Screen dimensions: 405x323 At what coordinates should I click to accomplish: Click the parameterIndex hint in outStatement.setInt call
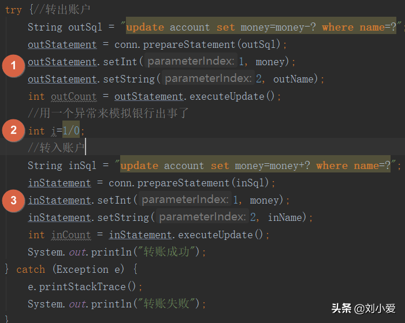(x=191, y=62)
